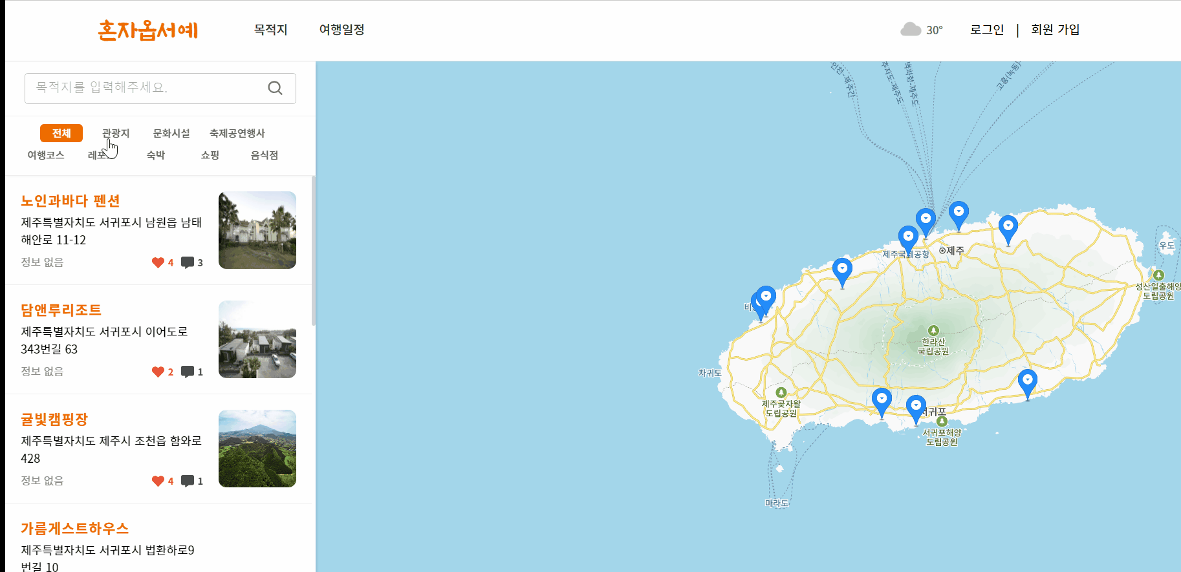Image resolution: width=1181 pixels, height=572 pixels.
Task: Click comment icon on 귤빛캠핑장 card
Action: [x=188, y=481]
